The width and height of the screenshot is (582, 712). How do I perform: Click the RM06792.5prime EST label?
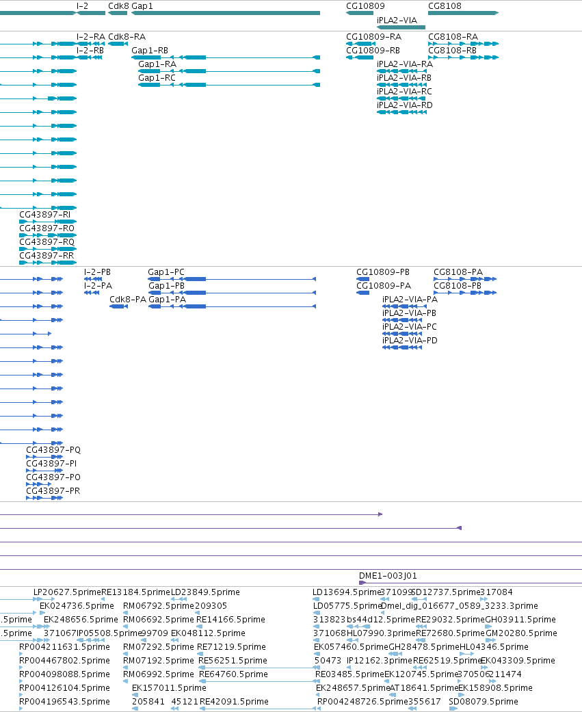click(x=159, y=606)
